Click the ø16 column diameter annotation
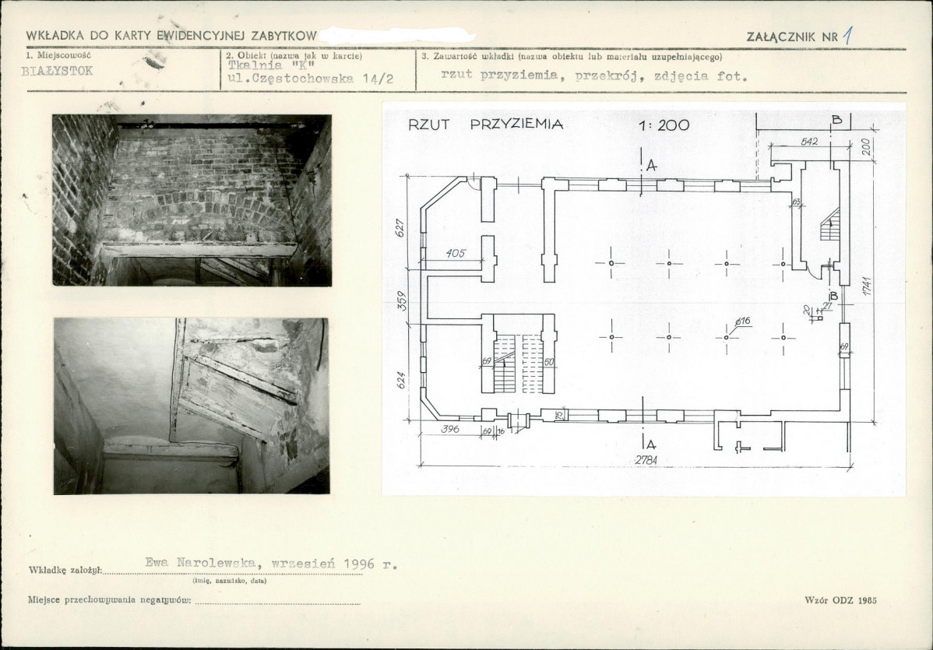Image resolution: width=933 pixels, height=650 pixels. 741,321
